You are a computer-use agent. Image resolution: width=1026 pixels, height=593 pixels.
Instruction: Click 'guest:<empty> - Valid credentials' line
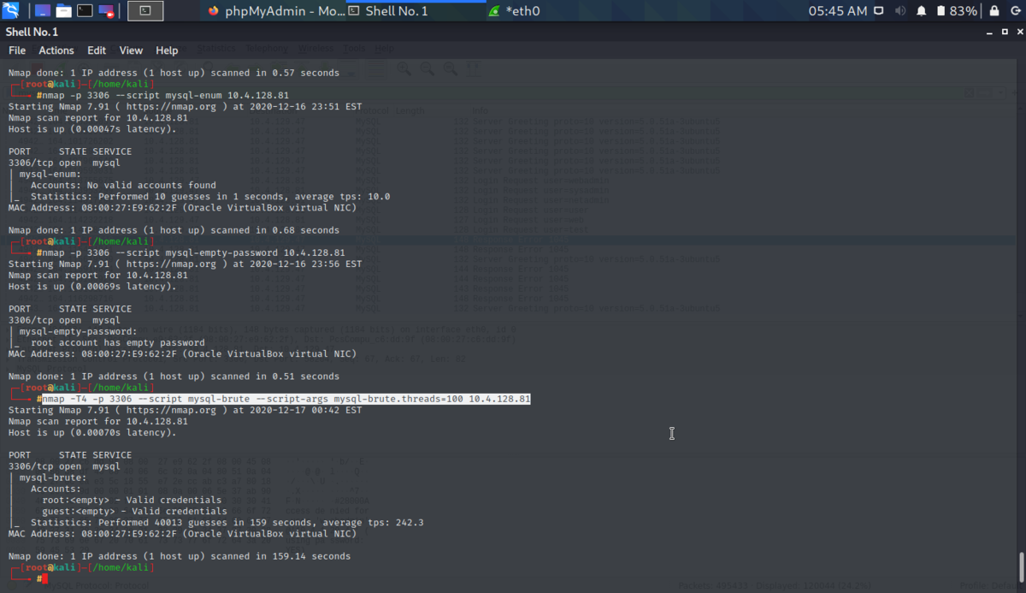point(134,511)
